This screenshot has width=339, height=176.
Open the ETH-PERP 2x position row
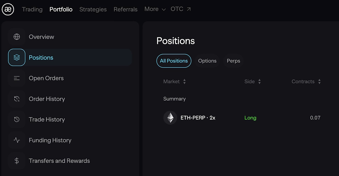[x=242, y=118]
